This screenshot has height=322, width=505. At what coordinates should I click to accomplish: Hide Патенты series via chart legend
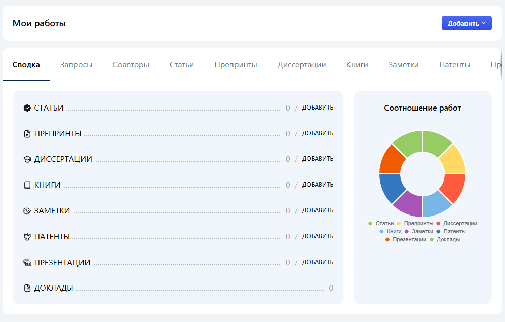tap(450, 231)
